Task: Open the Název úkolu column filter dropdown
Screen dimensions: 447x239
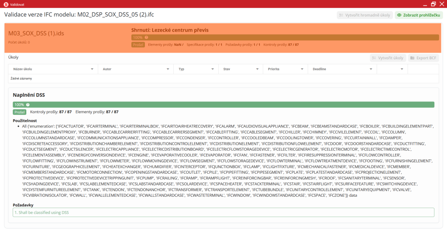Action: point(92,69)
